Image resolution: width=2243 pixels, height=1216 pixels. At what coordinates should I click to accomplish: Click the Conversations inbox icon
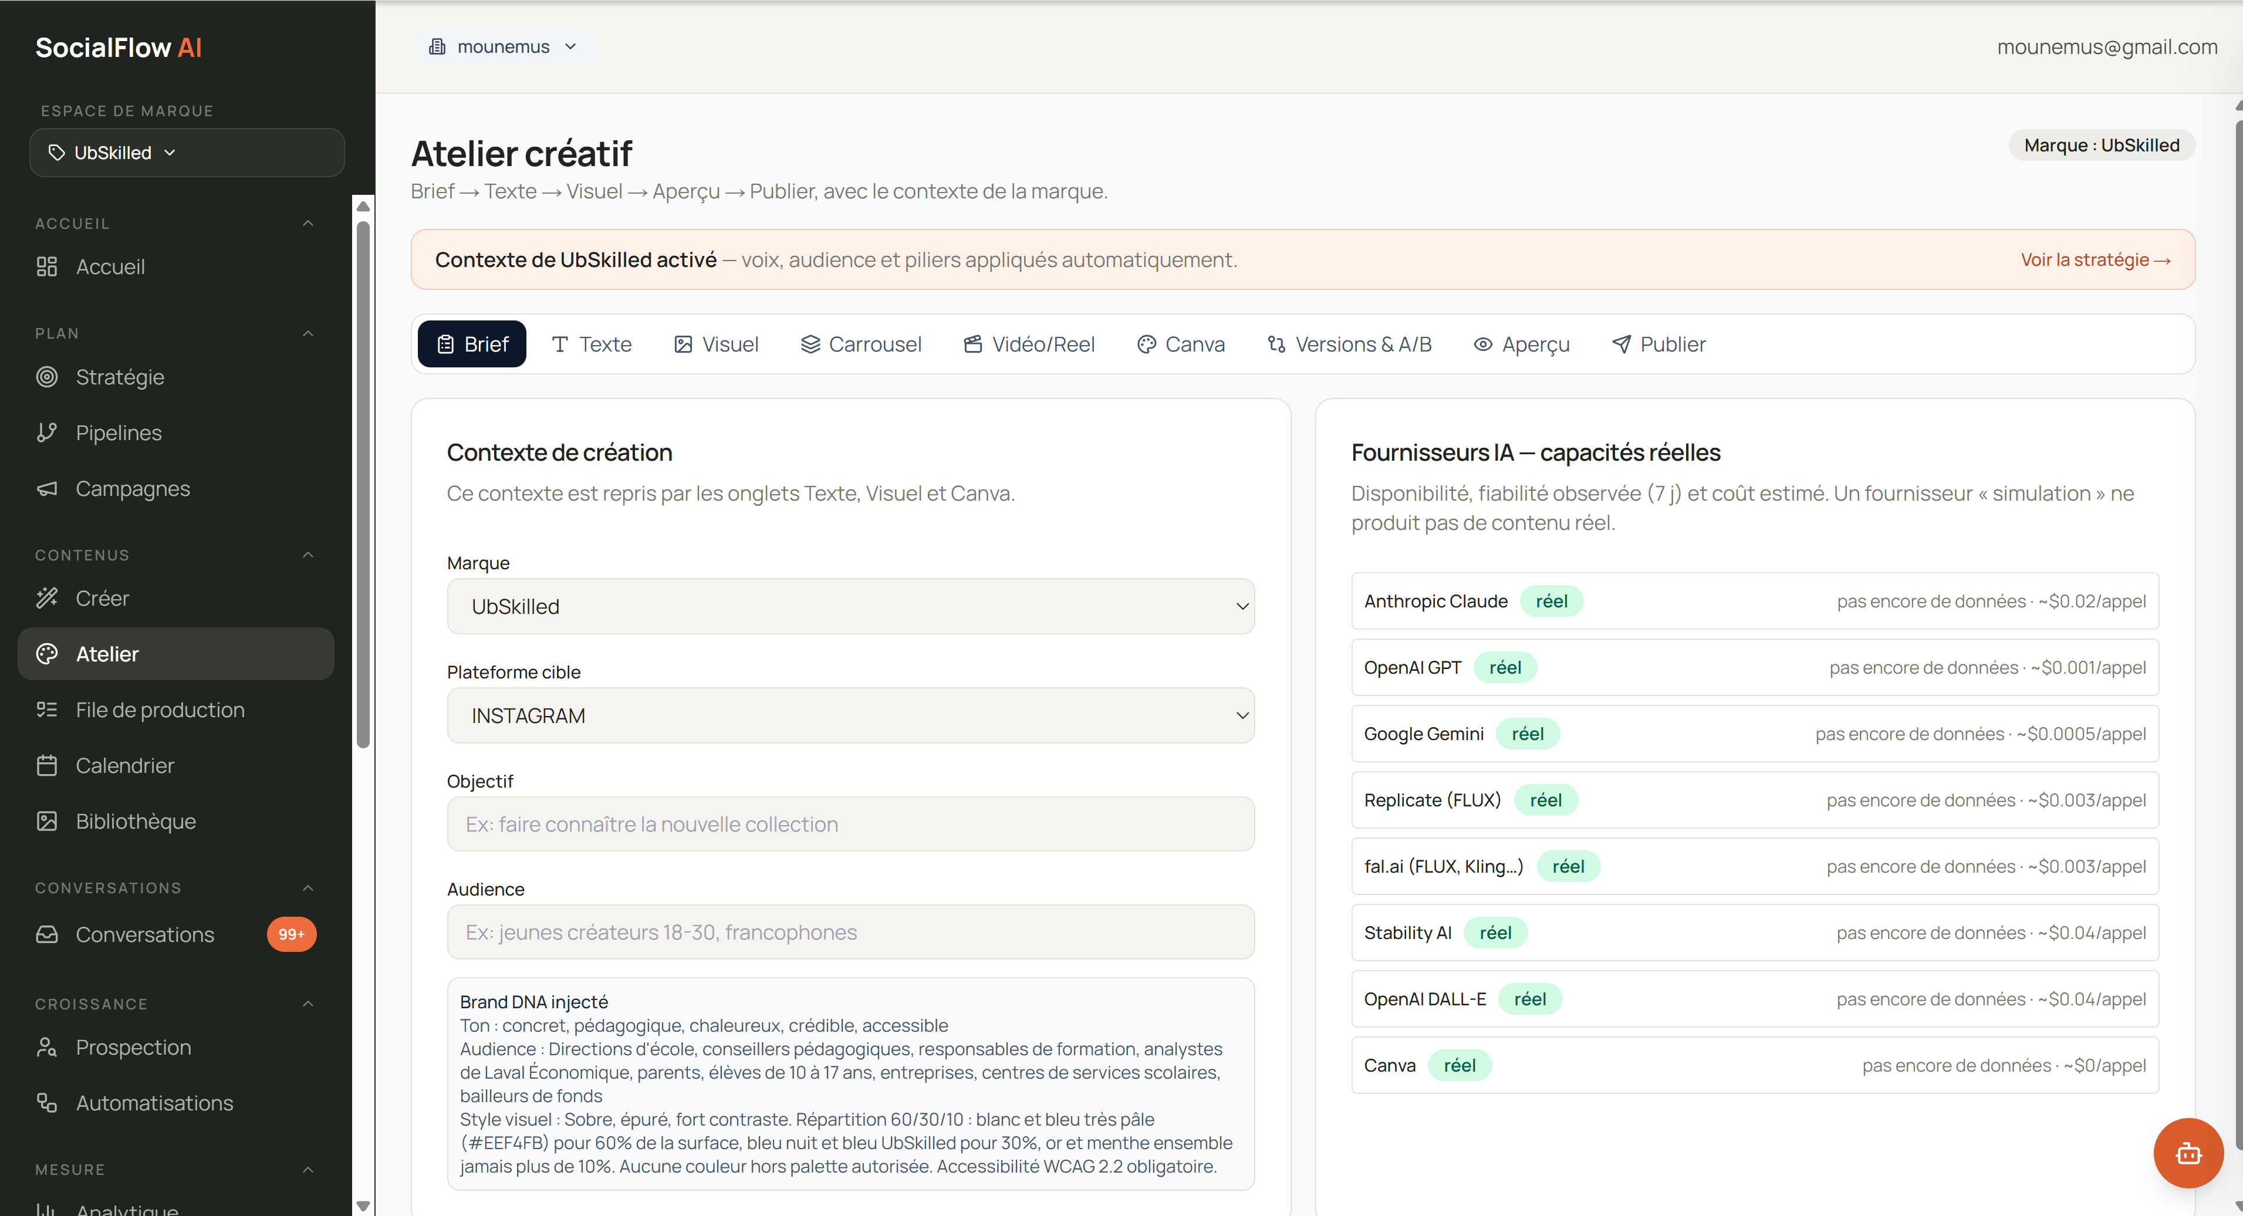[47, 934]
